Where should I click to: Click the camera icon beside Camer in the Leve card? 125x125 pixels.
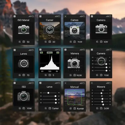point(50,108)
